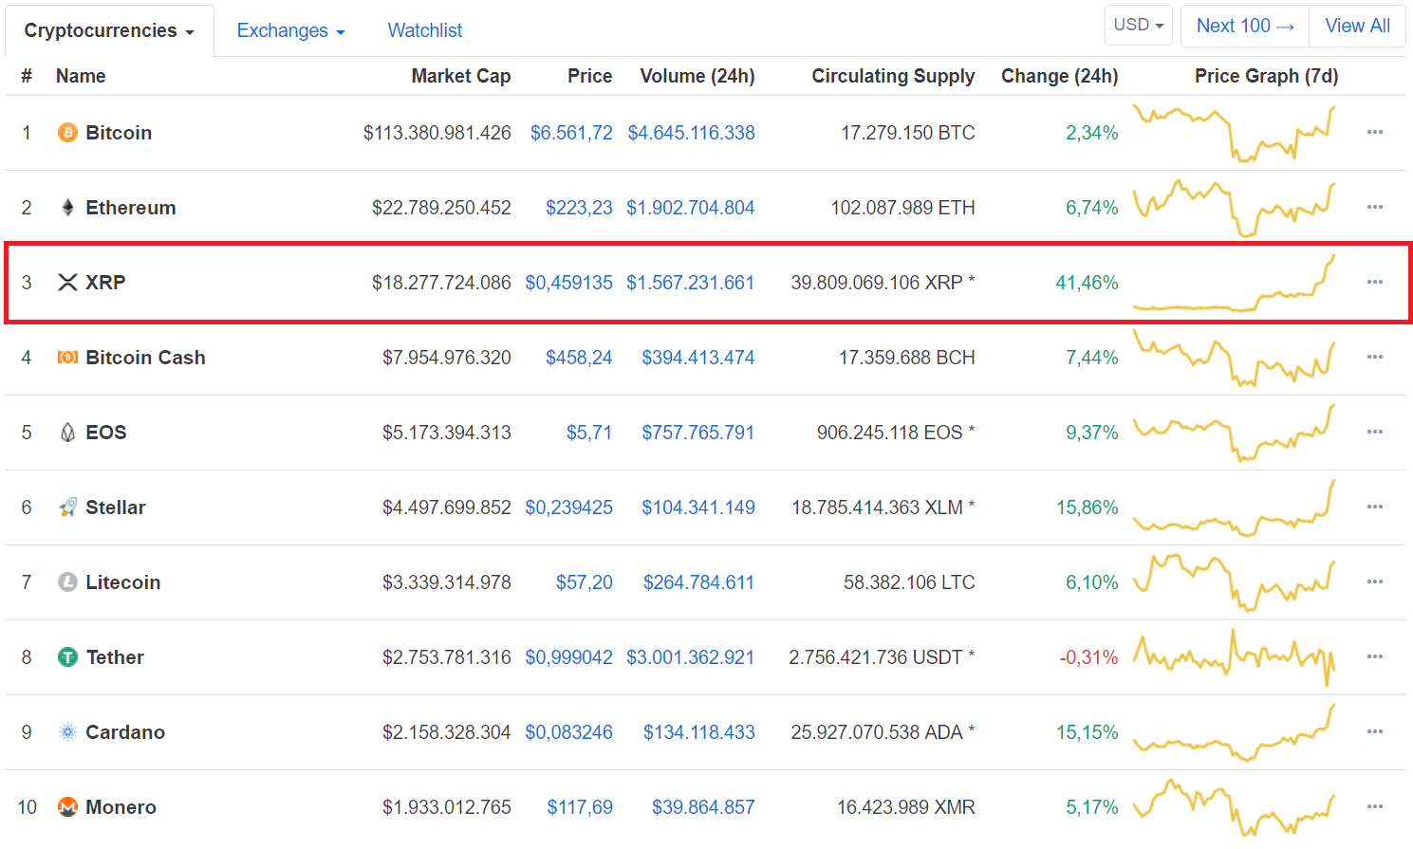
Task: Open the three-dot menu for EOS
Action: (1375, 432)
